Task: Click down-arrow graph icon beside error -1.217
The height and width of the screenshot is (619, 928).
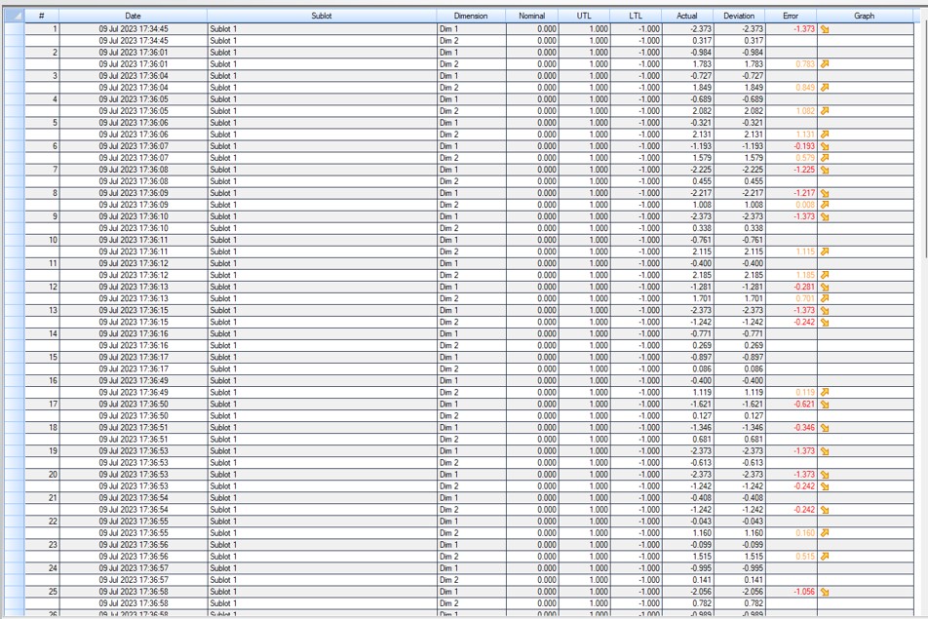Action: click(x=825, y=193)
